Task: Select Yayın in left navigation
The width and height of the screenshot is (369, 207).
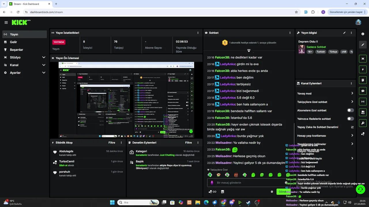Action: coord(25,34)
